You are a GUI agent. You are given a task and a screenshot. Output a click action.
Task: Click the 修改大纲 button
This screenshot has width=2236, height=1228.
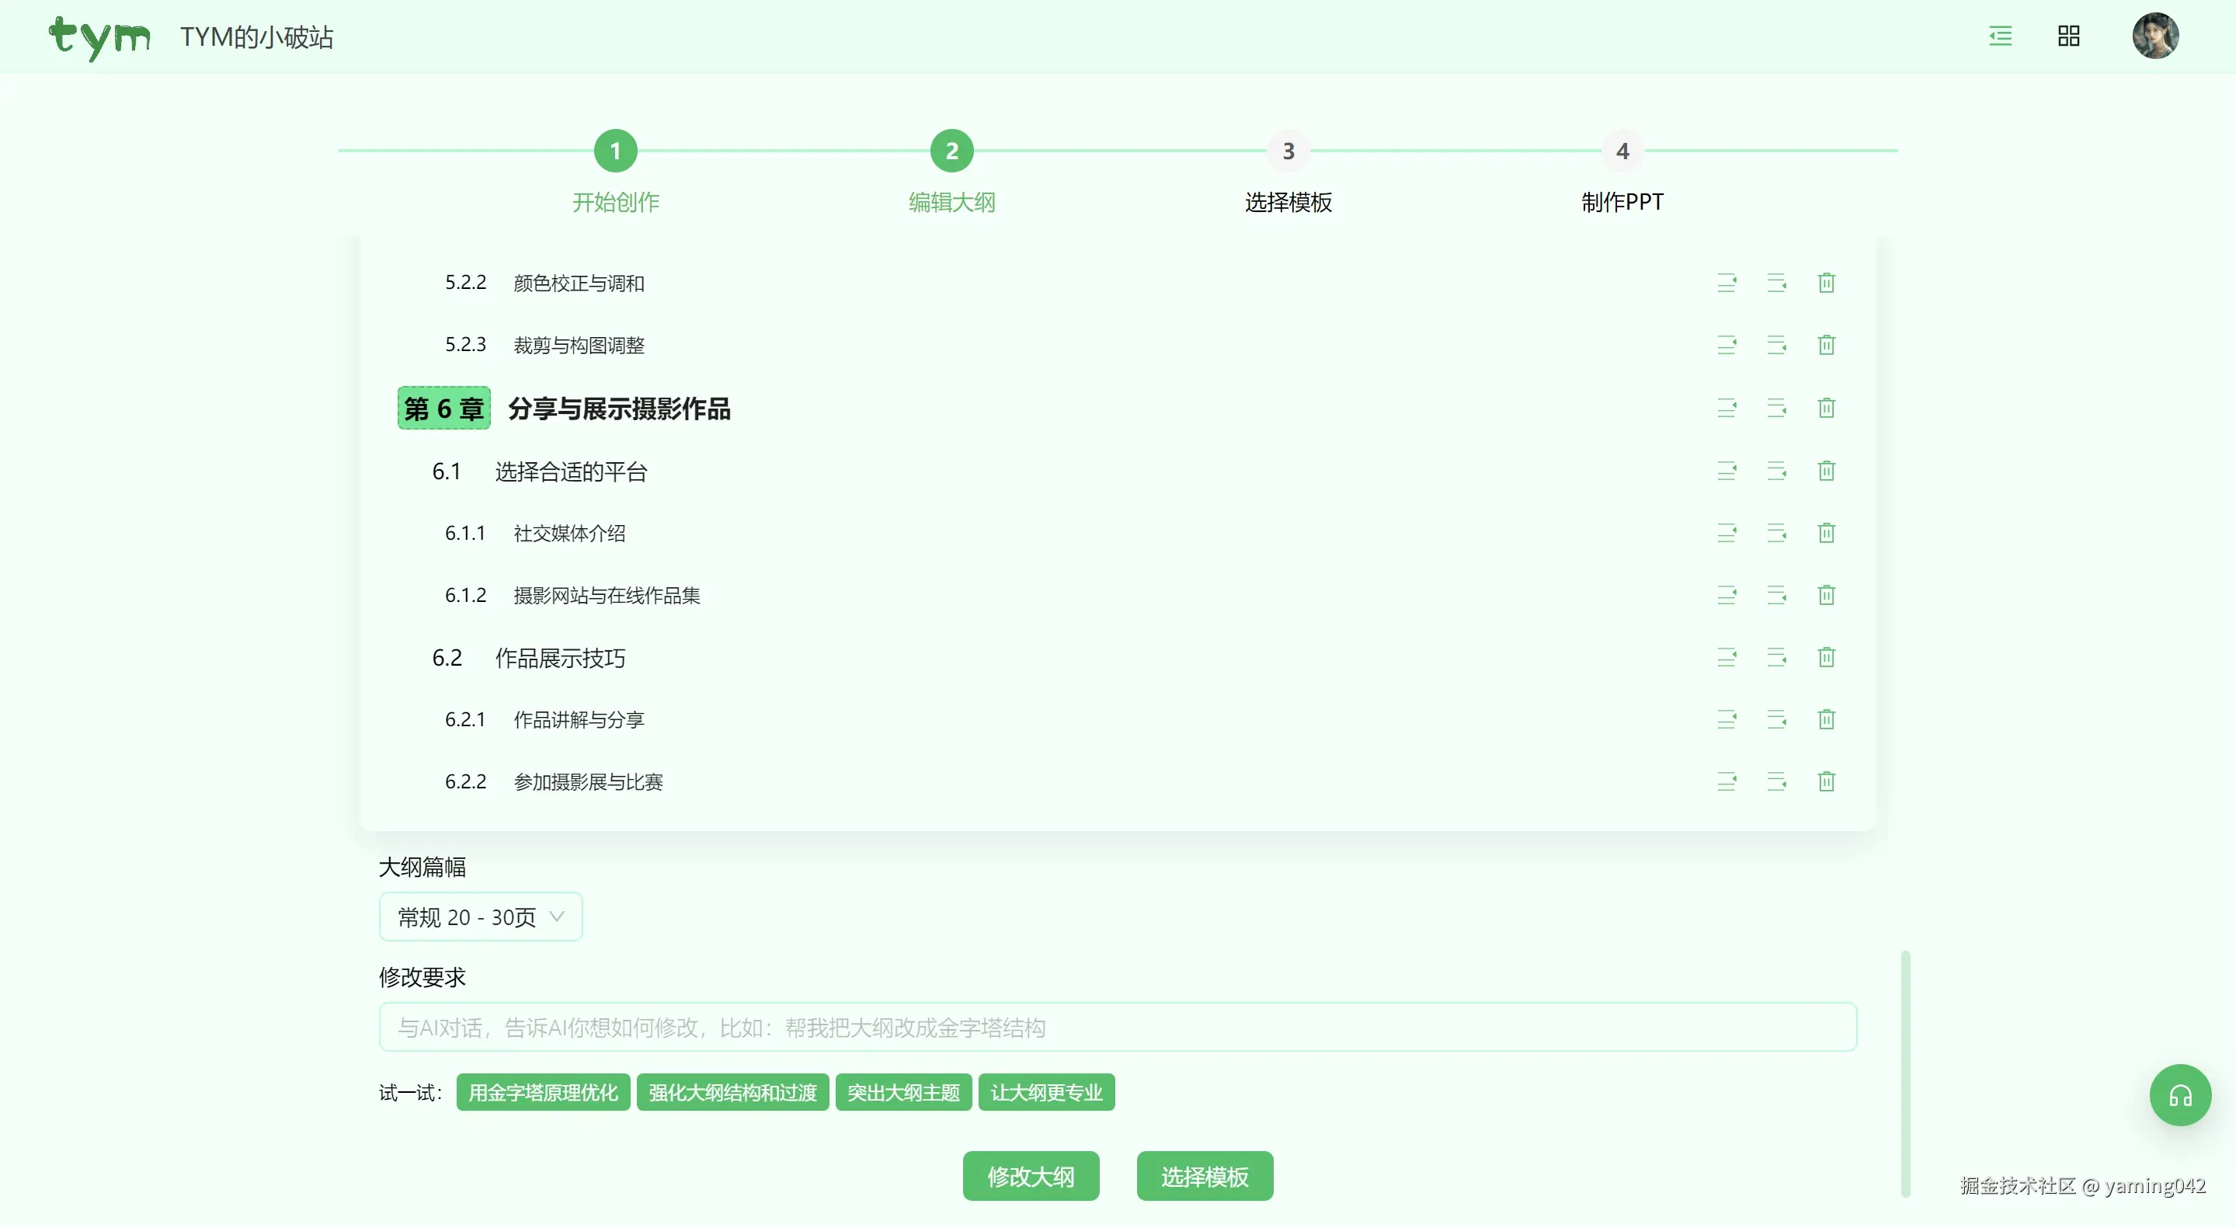point(1031,1176)
